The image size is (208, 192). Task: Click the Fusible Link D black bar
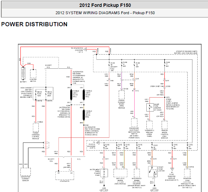click(x=84, y=95)
